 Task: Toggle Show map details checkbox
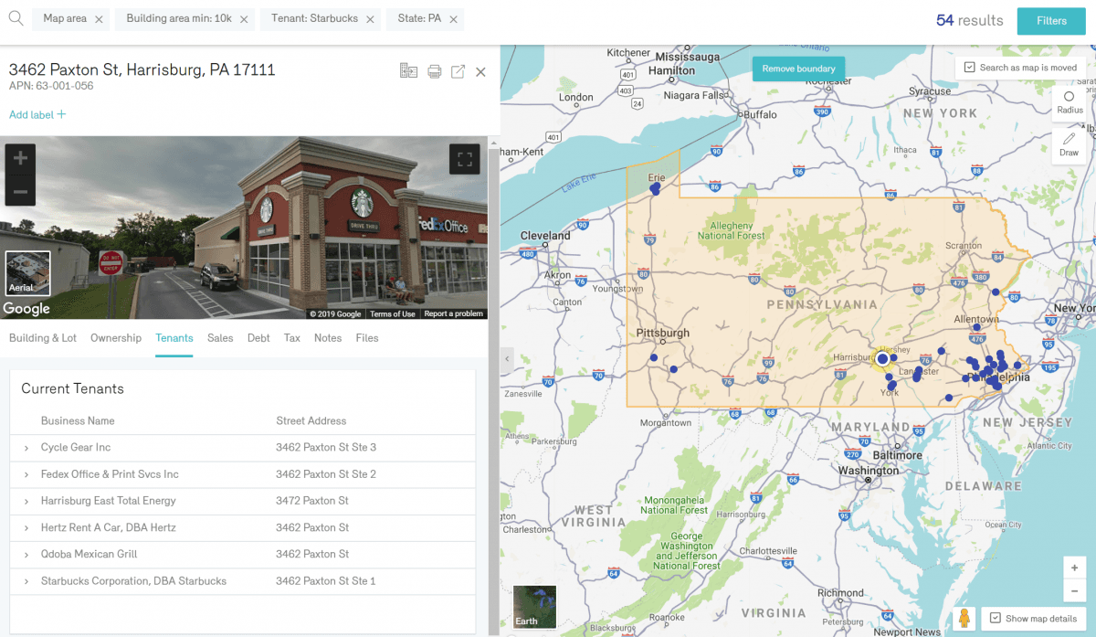coord(996,619)
